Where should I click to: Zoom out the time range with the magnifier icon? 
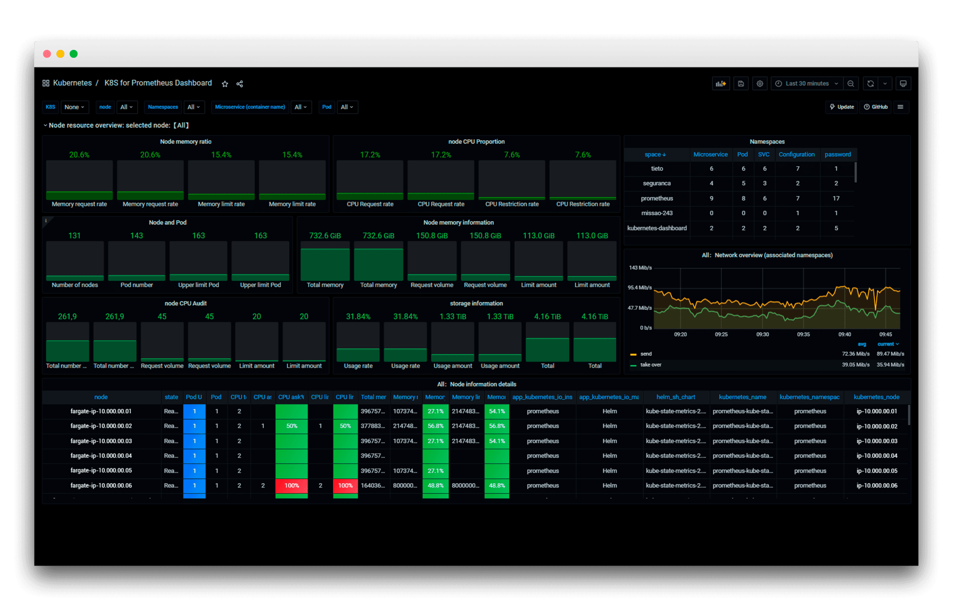pos(851,83)
